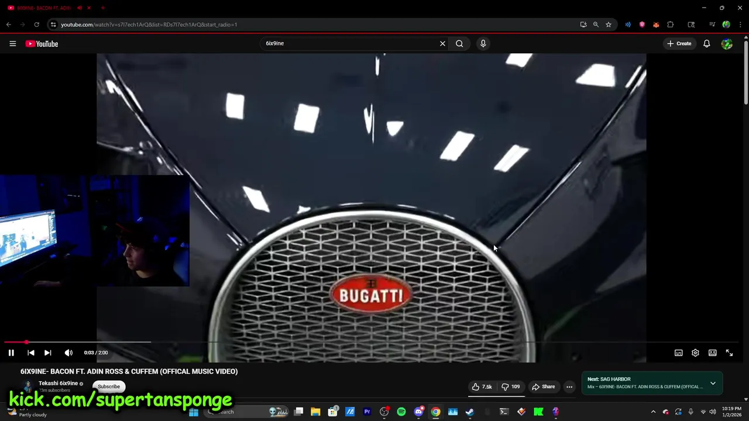Open the blue sound-waves extension
749x421 pixels.
[x=628, y=25]
